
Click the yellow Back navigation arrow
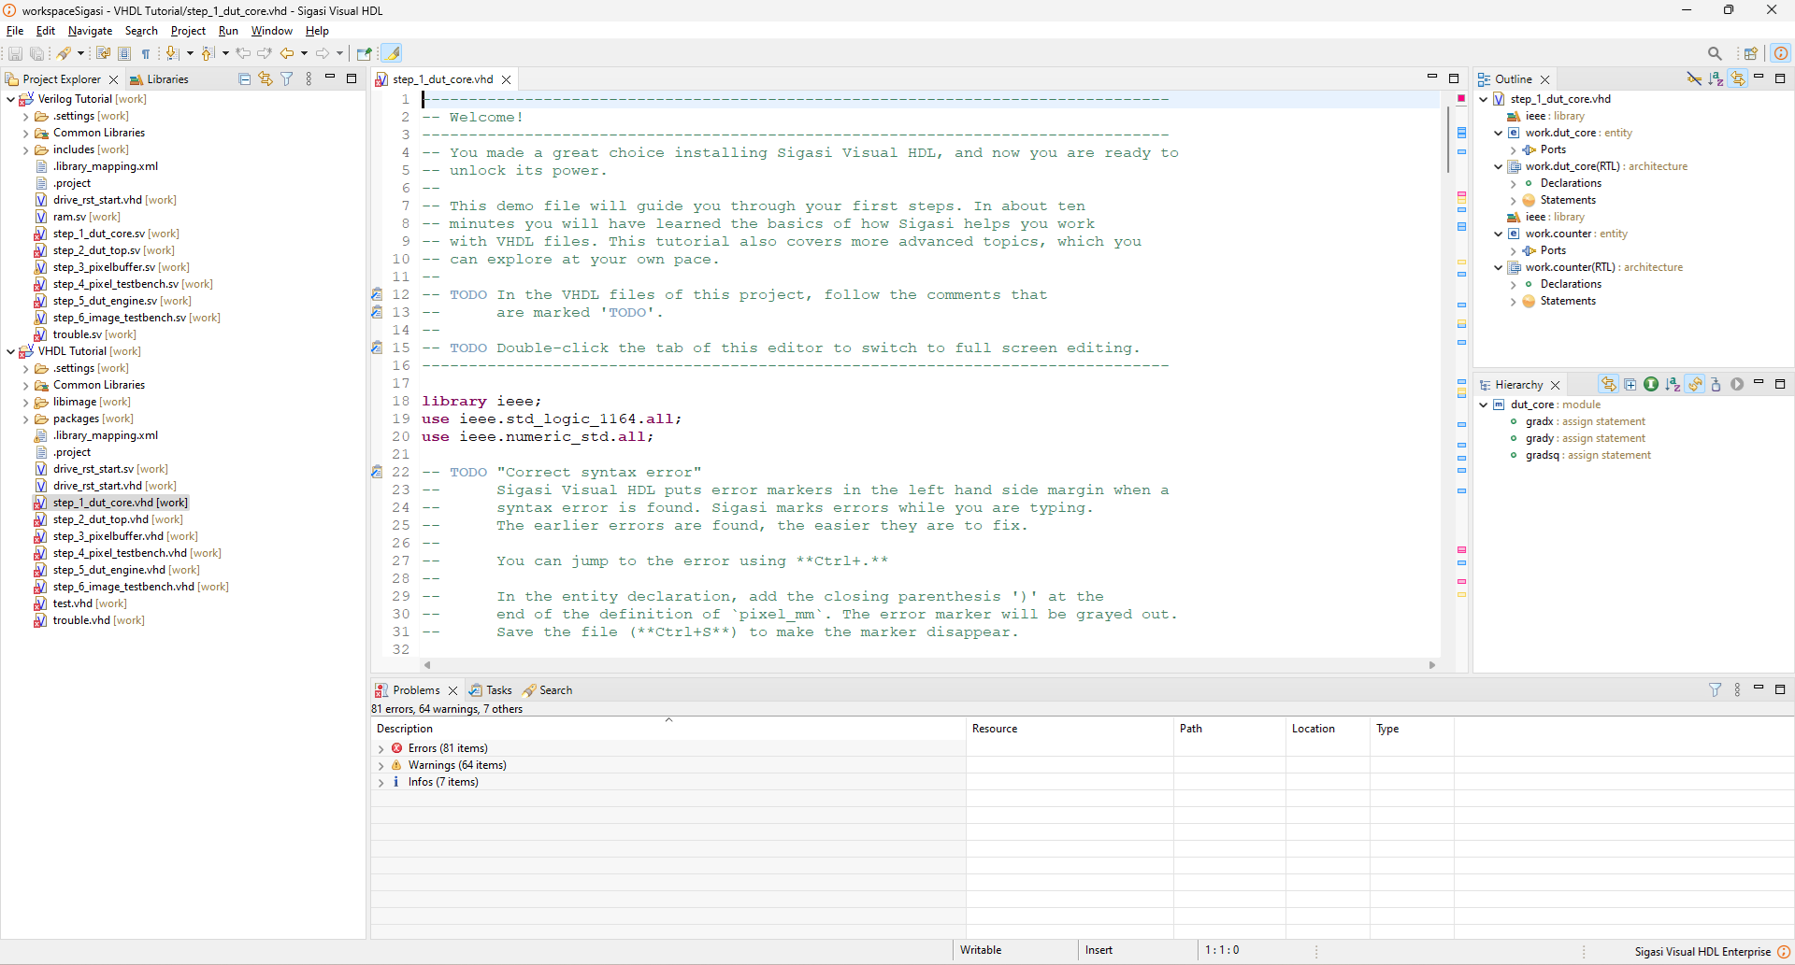pyautogui.click(x=287, y=54)
